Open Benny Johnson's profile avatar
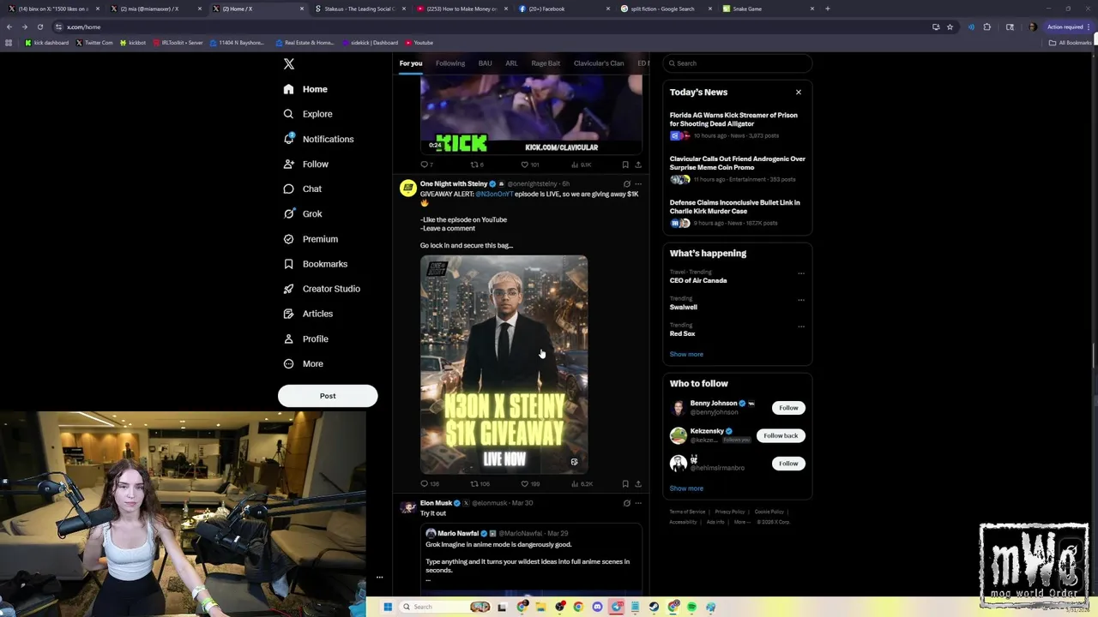Screen dimensions: 1098x617 [679, 408]
